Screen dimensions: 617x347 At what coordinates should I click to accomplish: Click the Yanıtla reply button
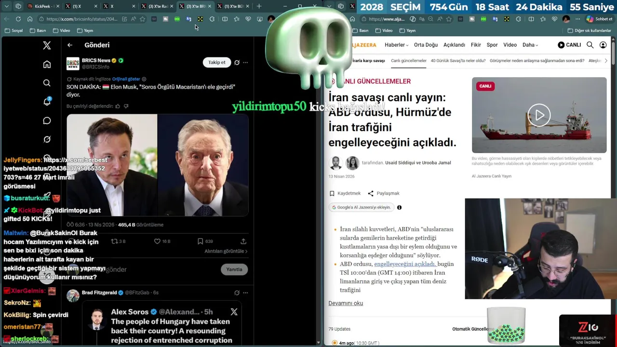pos(234,269)
